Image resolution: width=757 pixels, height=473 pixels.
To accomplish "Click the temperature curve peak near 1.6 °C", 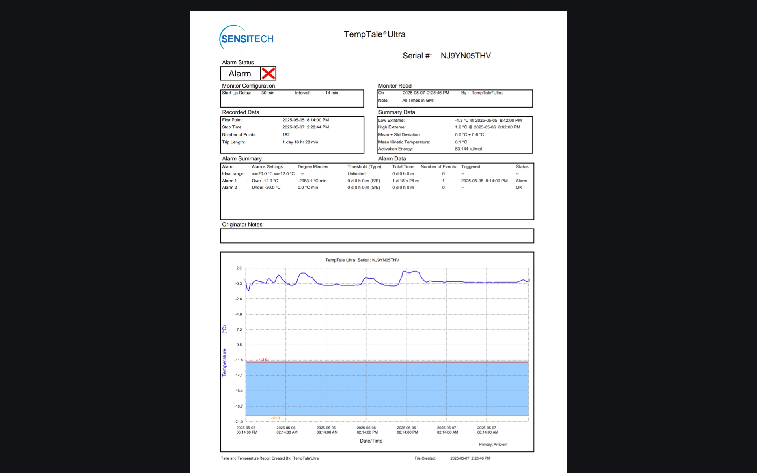I will click(404, 271).
